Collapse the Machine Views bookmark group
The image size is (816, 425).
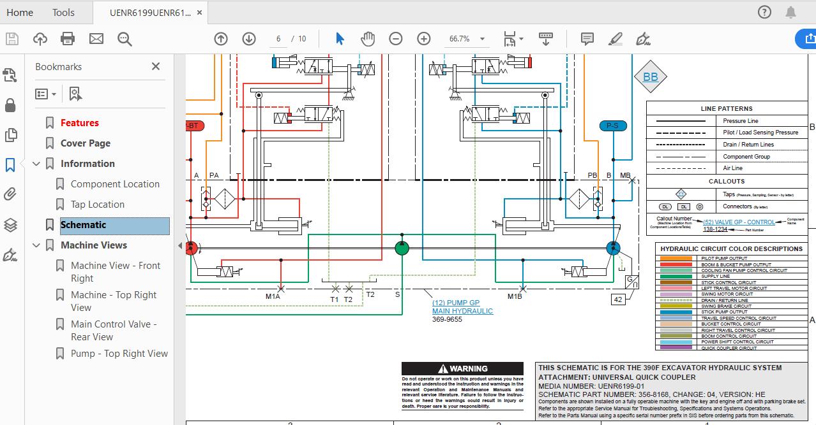pos(36,245)
